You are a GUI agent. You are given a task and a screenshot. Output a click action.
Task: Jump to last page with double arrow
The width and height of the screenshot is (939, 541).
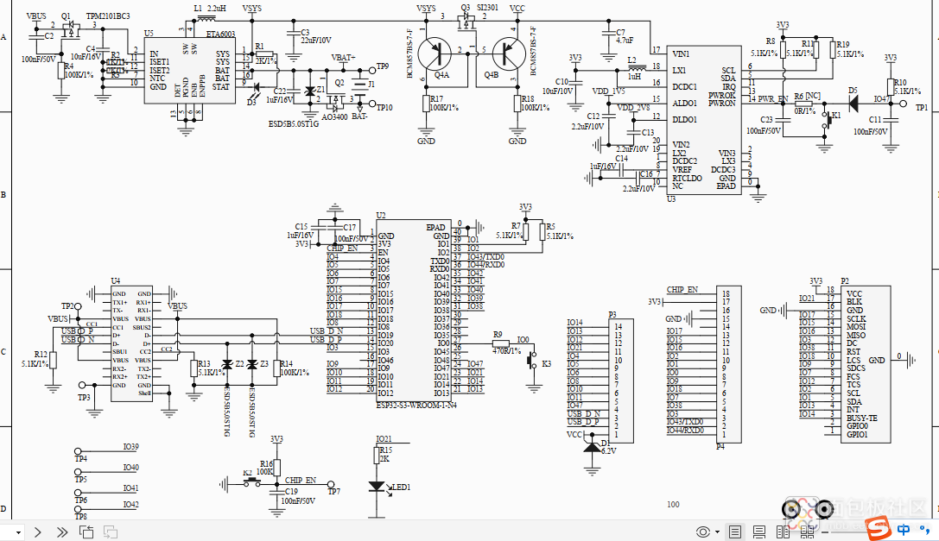pos(62,532)
